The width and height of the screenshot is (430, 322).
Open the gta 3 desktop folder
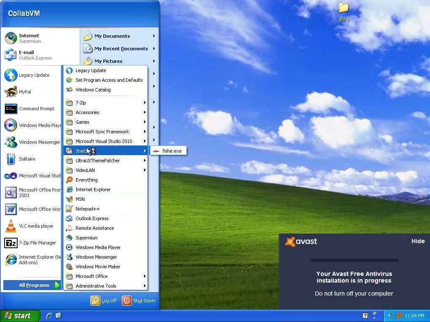343,12
